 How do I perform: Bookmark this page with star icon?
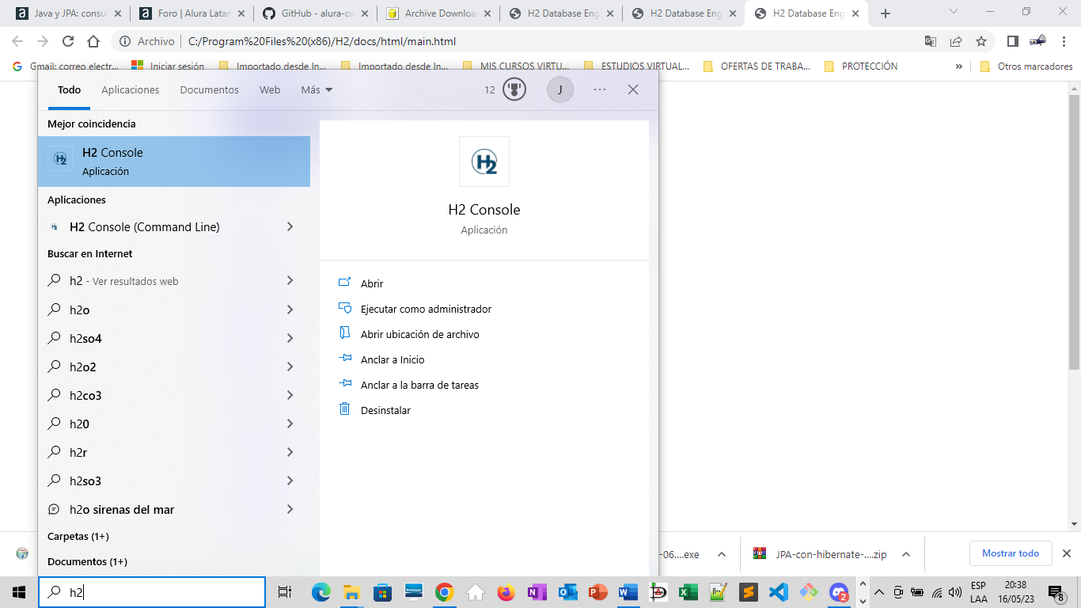click(981, 41)
